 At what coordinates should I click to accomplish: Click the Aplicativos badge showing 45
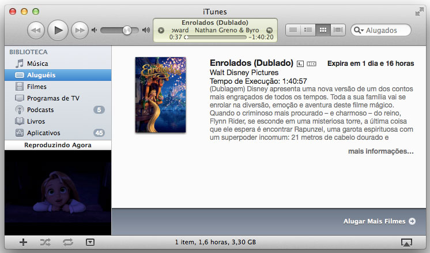pyautogui.click(x=99, y=133)
